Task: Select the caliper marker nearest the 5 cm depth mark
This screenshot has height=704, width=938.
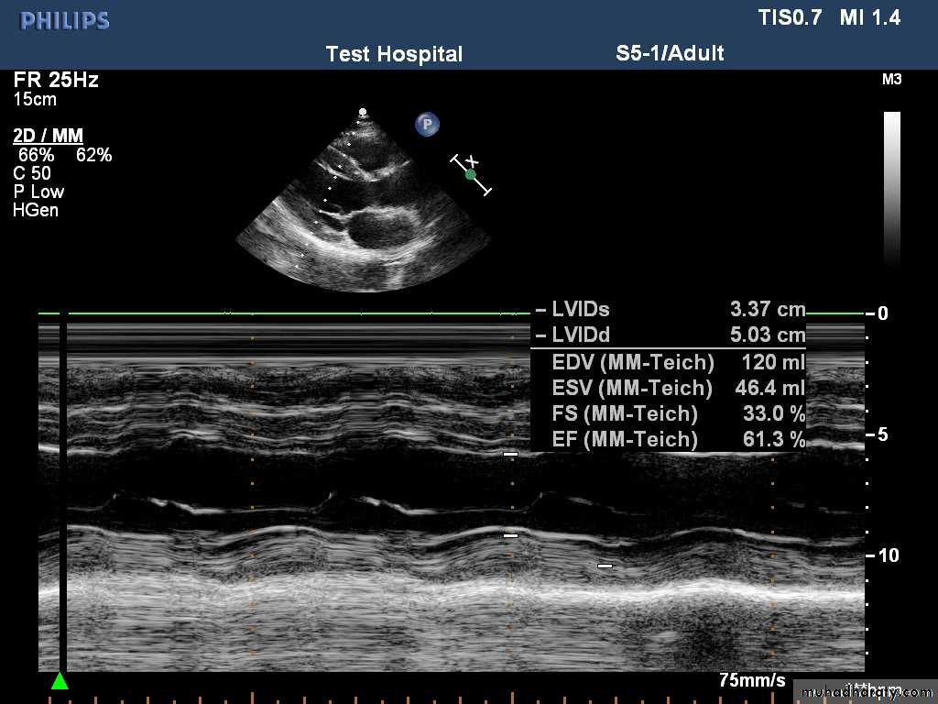Action: pyautogui.click(x=510, y=454)
